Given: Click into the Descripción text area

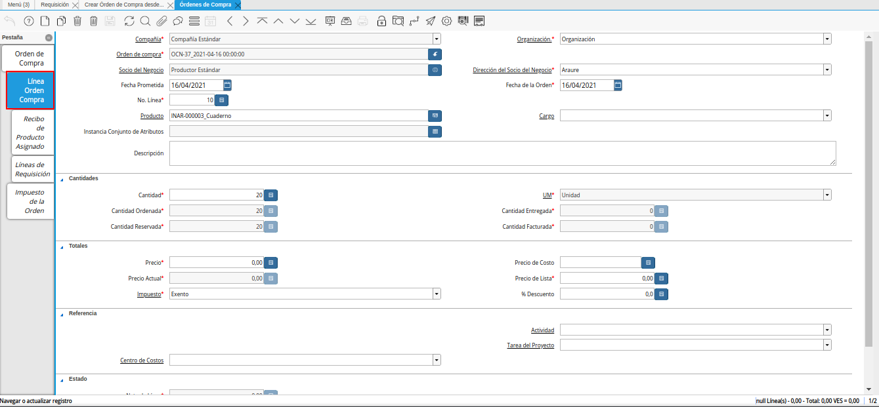Looking at the screenshot, I should click(x=502, y=153).
